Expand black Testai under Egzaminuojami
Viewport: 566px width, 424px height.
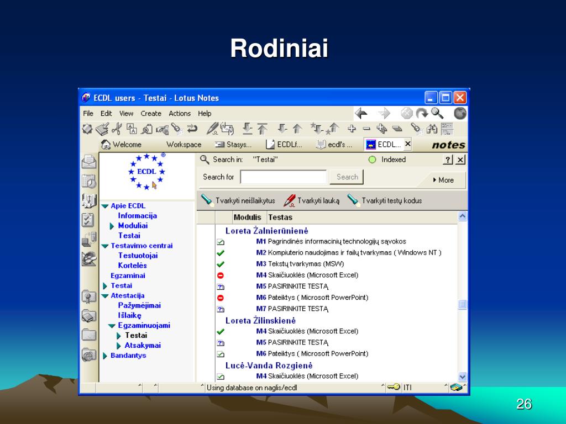pos(119,336)
